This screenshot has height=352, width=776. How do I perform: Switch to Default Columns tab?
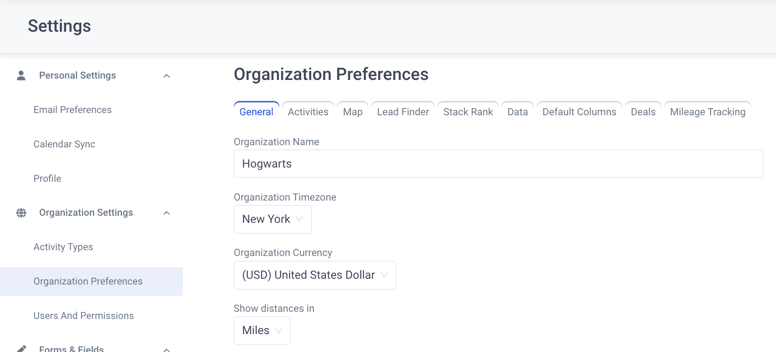[x=579, y=112]
